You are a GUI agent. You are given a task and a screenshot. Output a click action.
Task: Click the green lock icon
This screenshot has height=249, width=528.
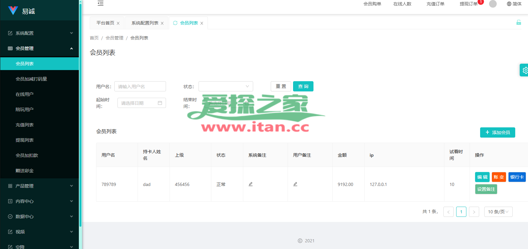click(518, 22)
